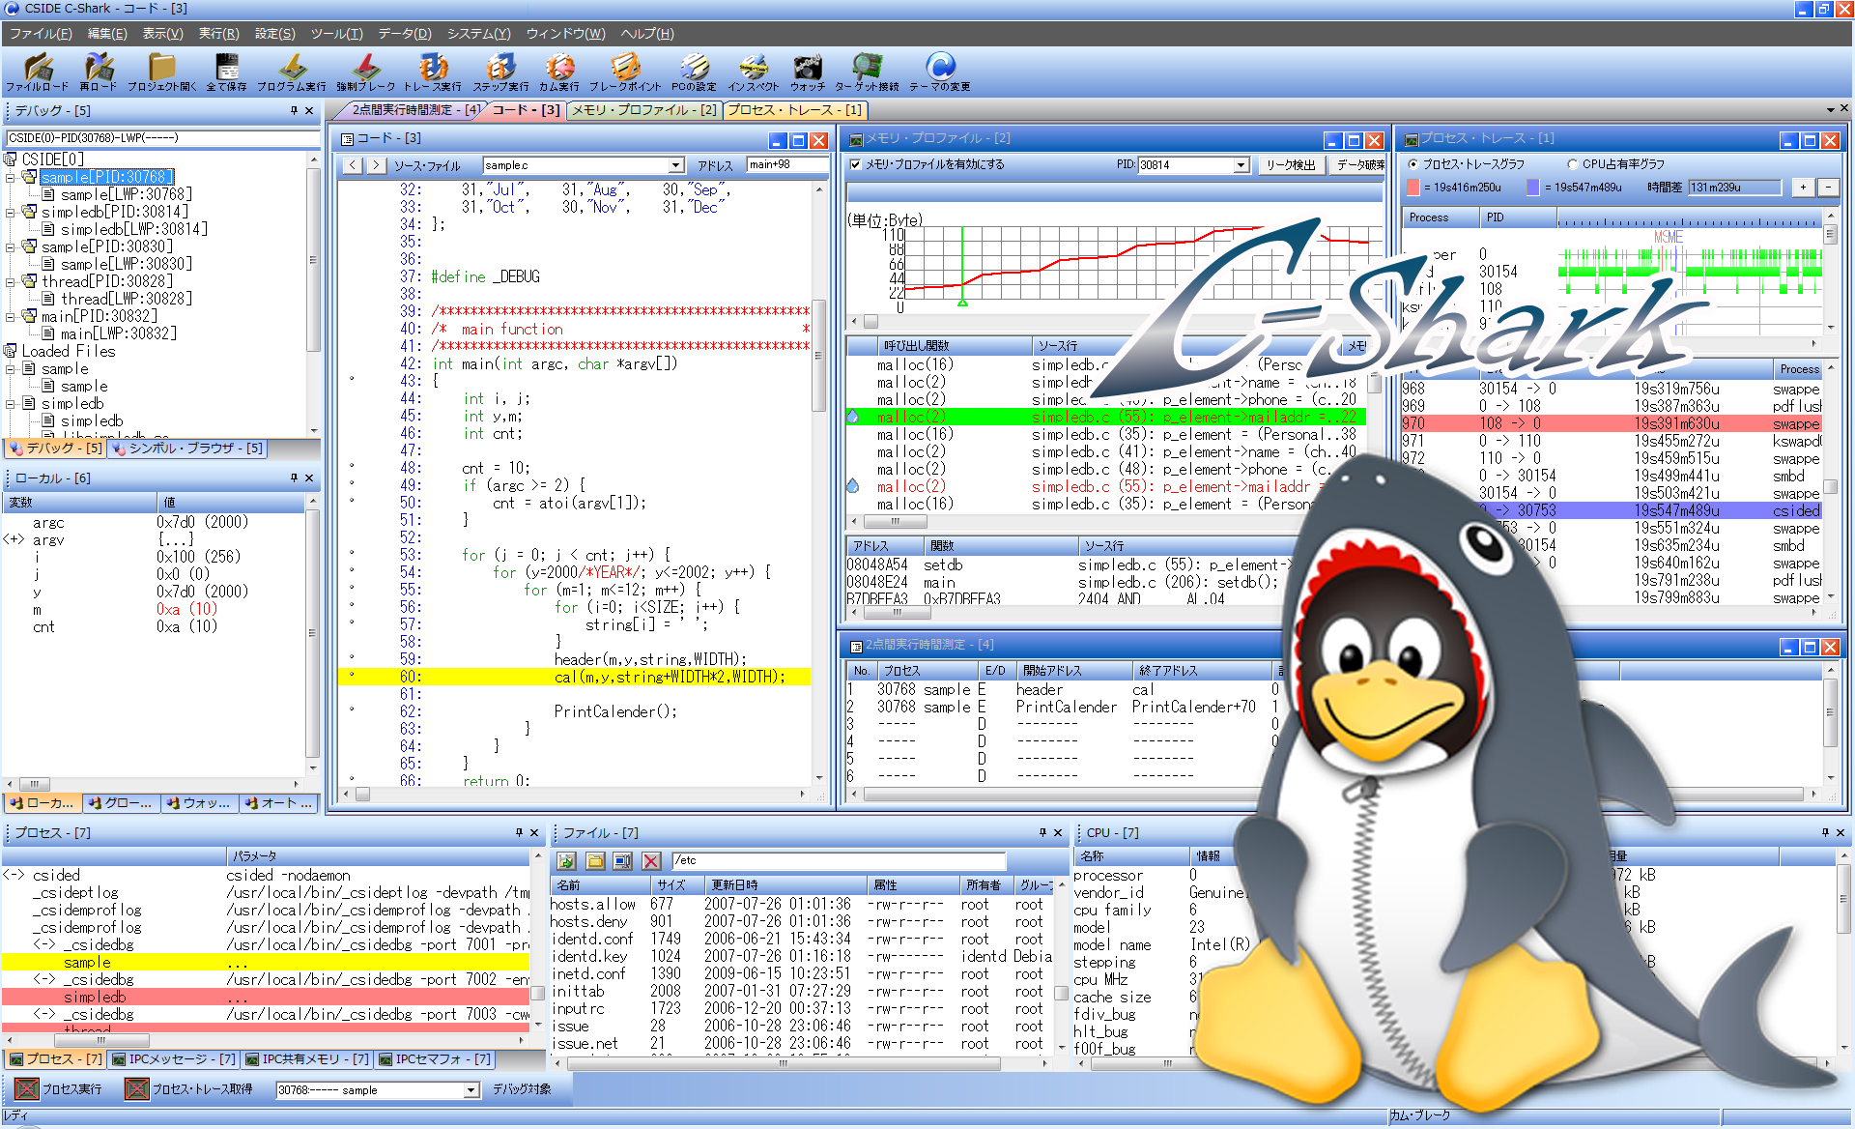The image size is (1855, 1129).
Task: Click the red X delete icon in File panel
Action: coord(651,860)
